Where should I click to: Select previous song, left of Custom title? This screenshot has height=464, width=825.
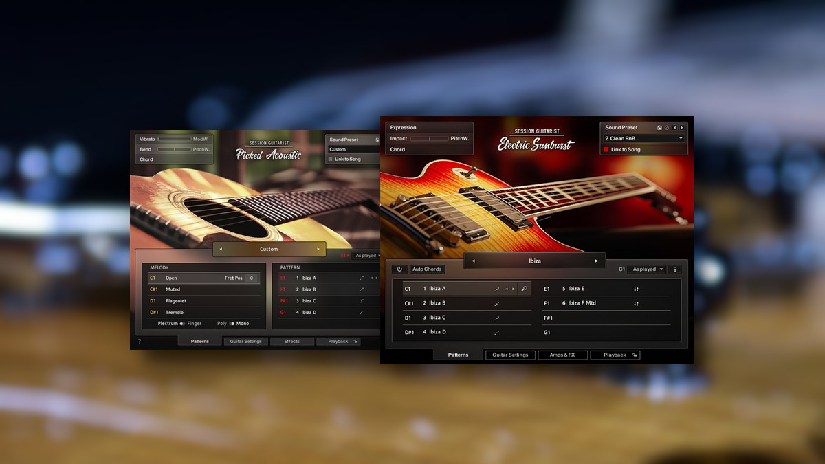[x=221, y=249]
